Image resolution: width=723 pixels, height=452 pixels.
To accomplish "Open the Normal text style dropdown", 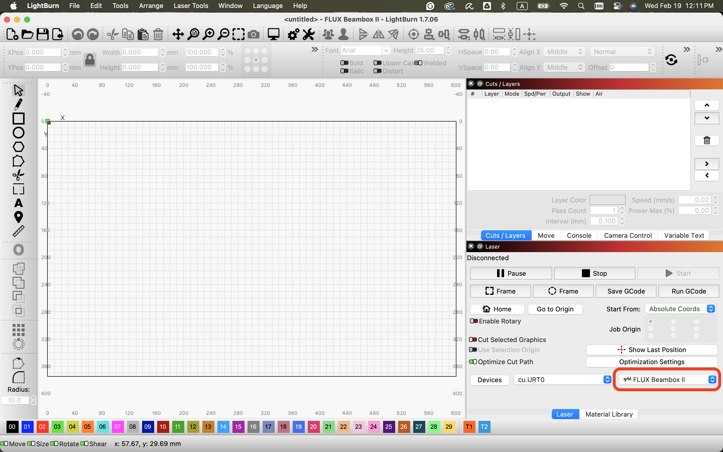I will pos(622,52).
